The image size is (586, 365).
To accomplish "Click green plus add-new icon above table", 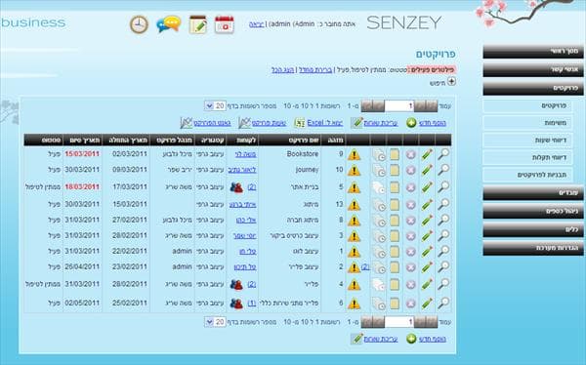I will [x=411, y=123].
